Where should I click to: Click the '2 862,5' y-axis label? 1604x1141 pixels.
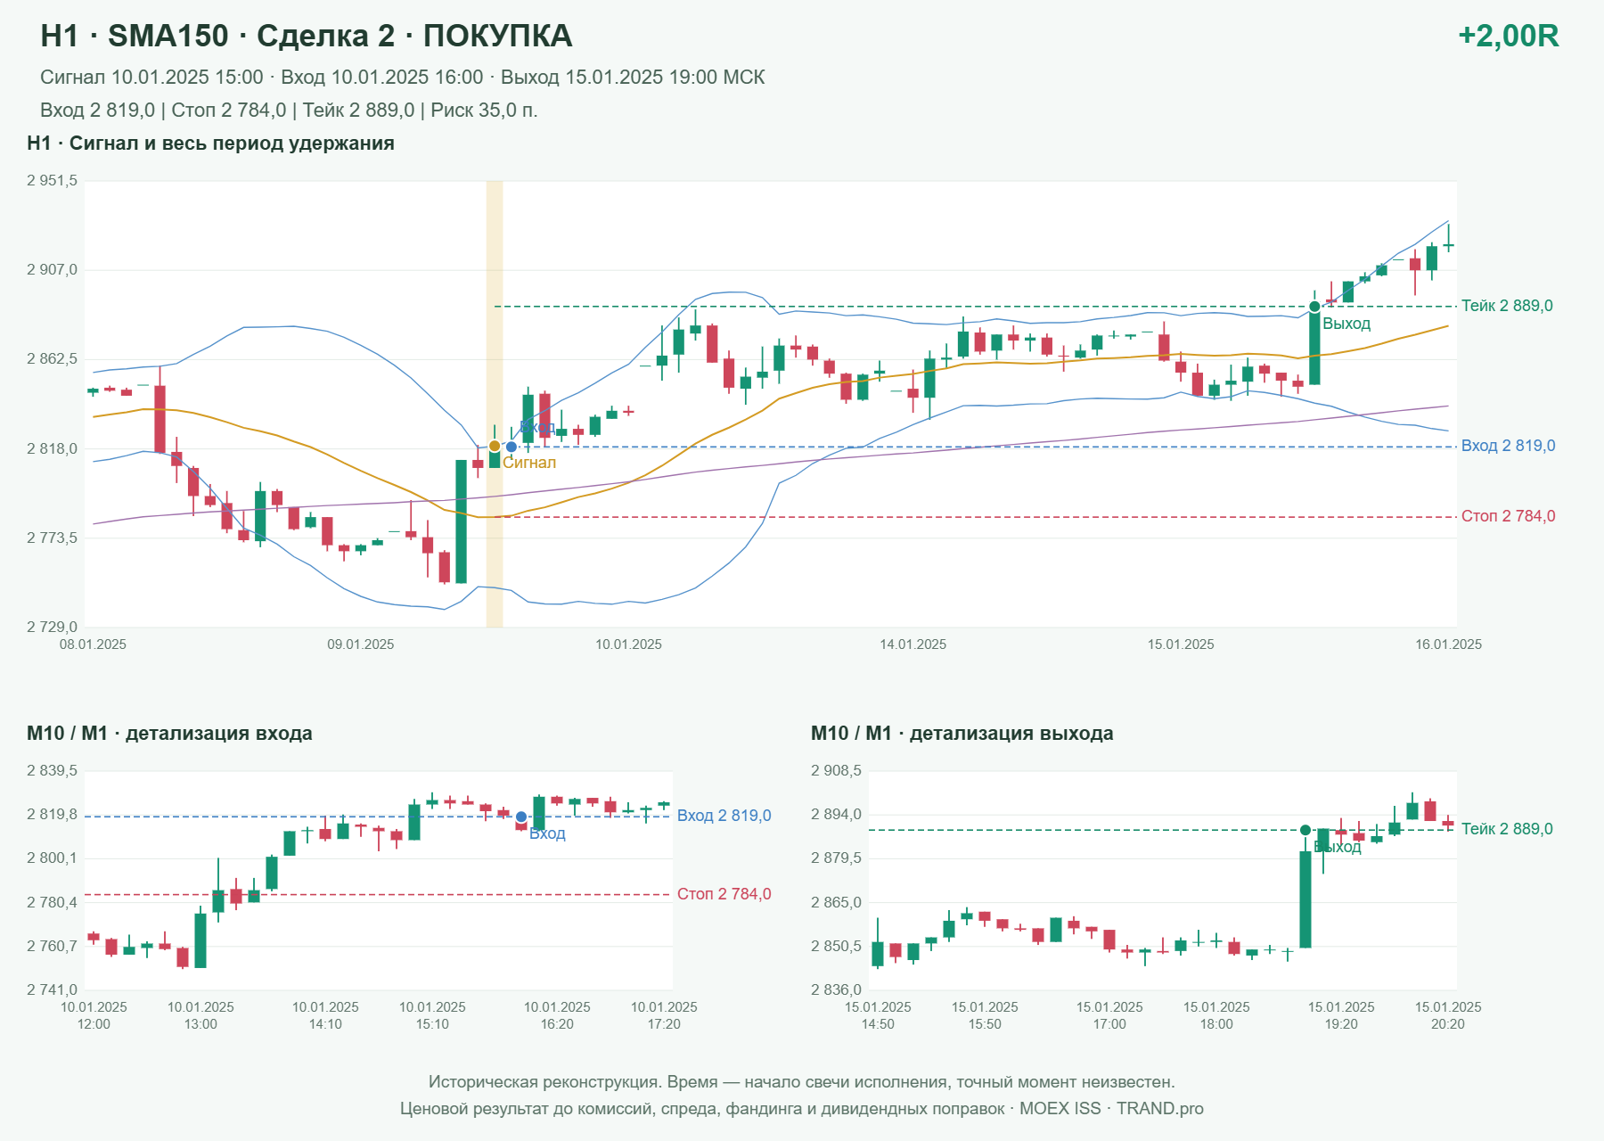pos(52,359)
